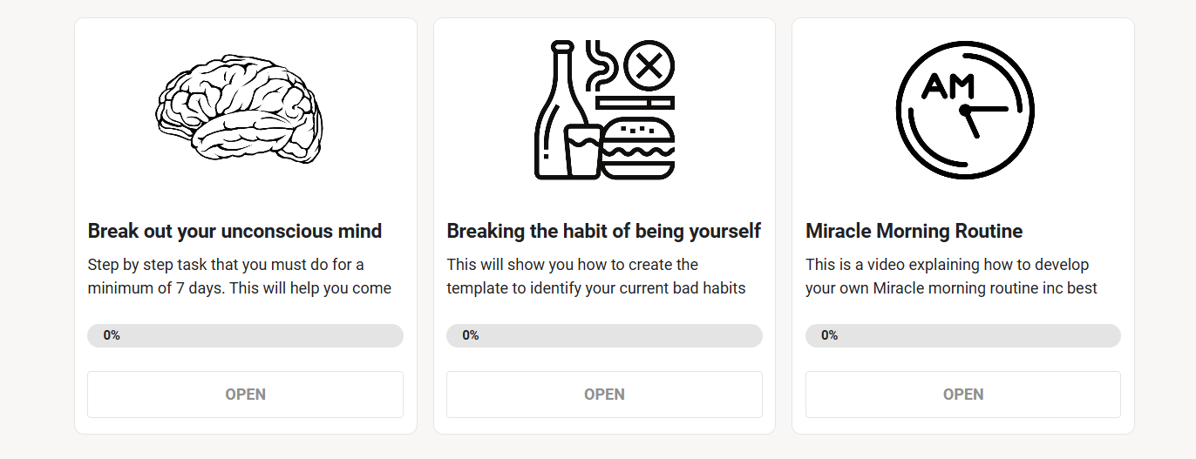The width and height of the screenshot is (1196, 459).
Task: Click the 'Miracle Morning Routine' heading
Action: pos(914,231)
